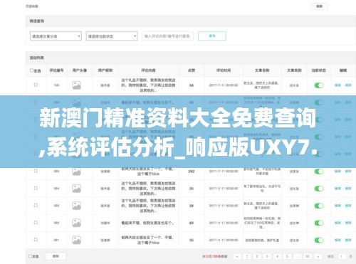356x264 pixels.
Task: Toggle status switch for comment 091
Action: pos(319,240)
